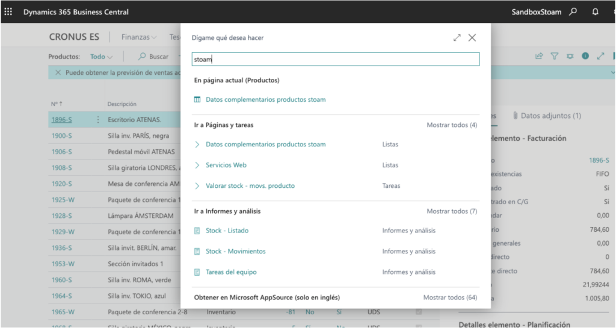
Task: Open product 1908-S
Action: point(62,168)
